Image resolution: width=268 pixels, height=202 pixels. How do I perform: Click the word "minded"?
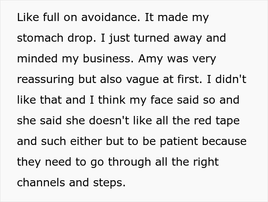click(x=38, y=59)
